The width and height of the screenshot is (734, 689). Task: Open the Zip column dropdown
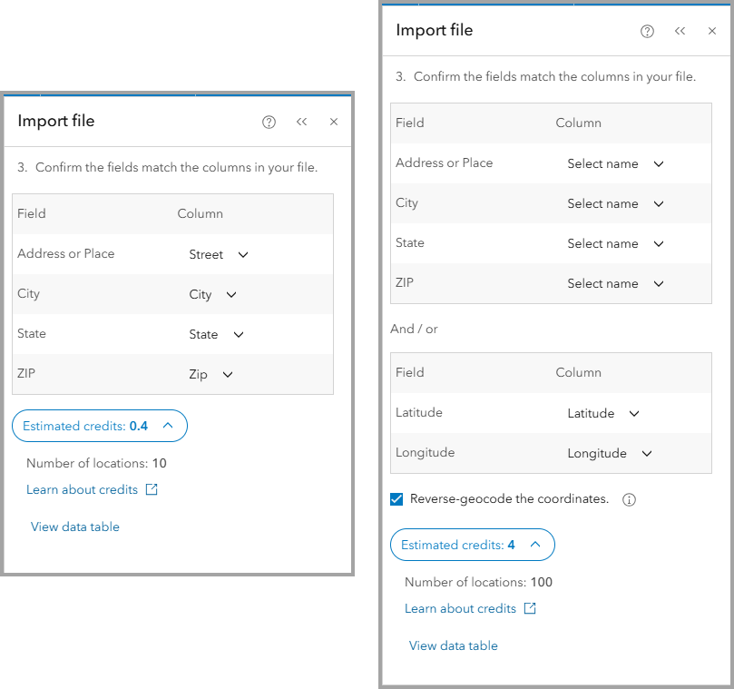coord(210,374)
